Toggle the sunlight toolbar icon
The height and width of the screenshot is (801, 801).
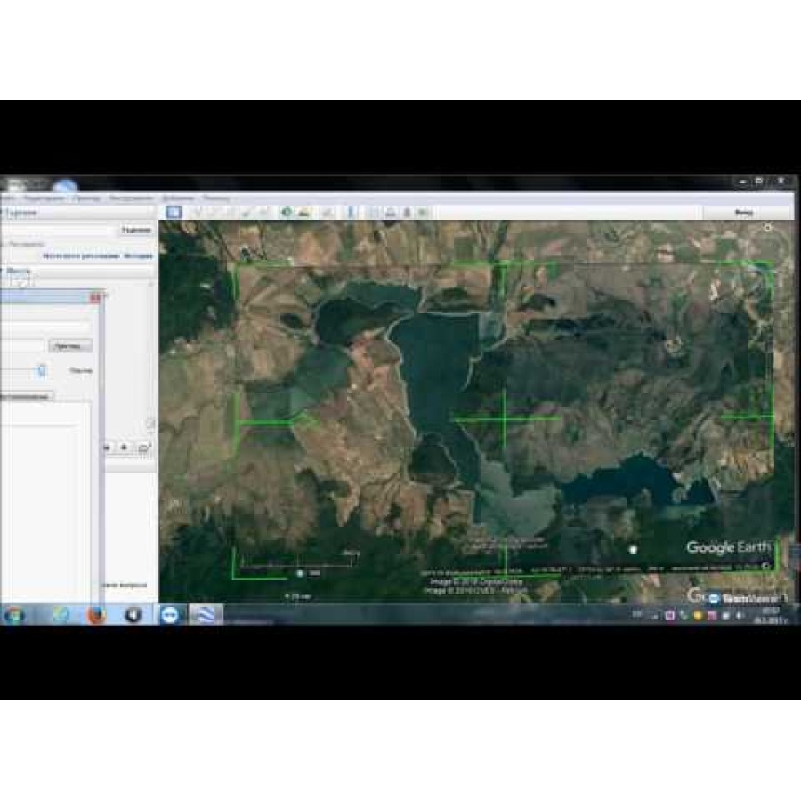coord(304,212)
